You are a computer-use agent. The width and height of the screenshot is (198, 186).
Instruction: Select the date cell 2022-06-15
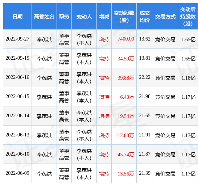(x=17, y=96)
